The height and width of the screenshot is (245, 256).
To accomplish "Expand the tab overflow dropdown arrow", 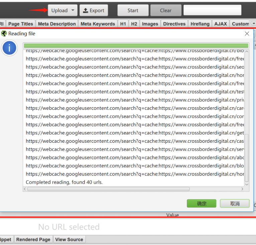I will tap(253, 24).
